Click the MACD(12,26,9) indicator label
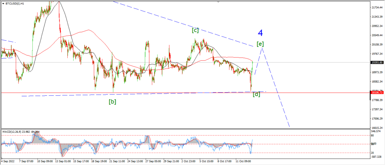Screen dimensions: 385x165 tap(21, 132)
